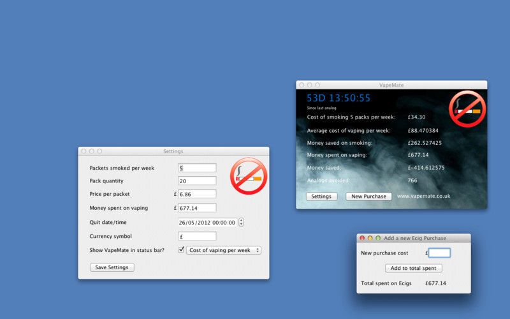Minimize the VapeMate window

click(310, 85)
